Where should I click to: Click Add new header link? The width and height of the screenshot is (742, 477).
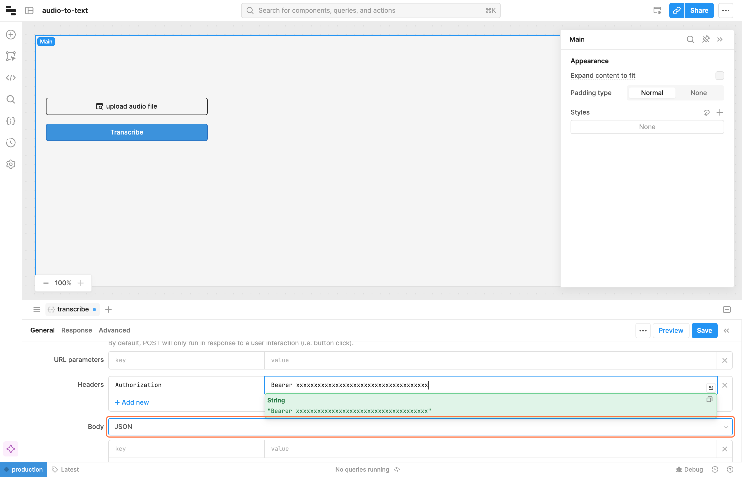point(132,402)
